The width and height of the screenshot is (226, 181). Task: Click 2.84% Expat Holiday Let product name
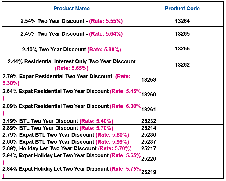(56, 169)
